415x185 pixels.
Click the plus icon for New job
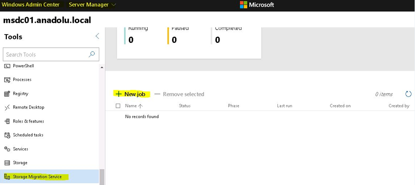(x=119, y=94)
